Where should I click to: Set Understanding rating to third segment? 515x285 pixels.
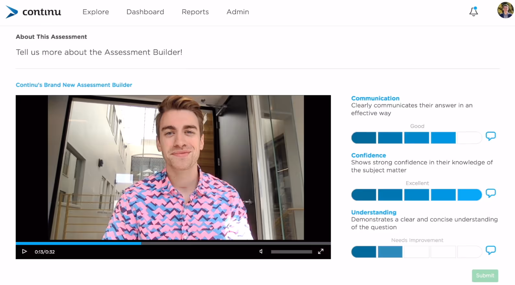[417, 252]
